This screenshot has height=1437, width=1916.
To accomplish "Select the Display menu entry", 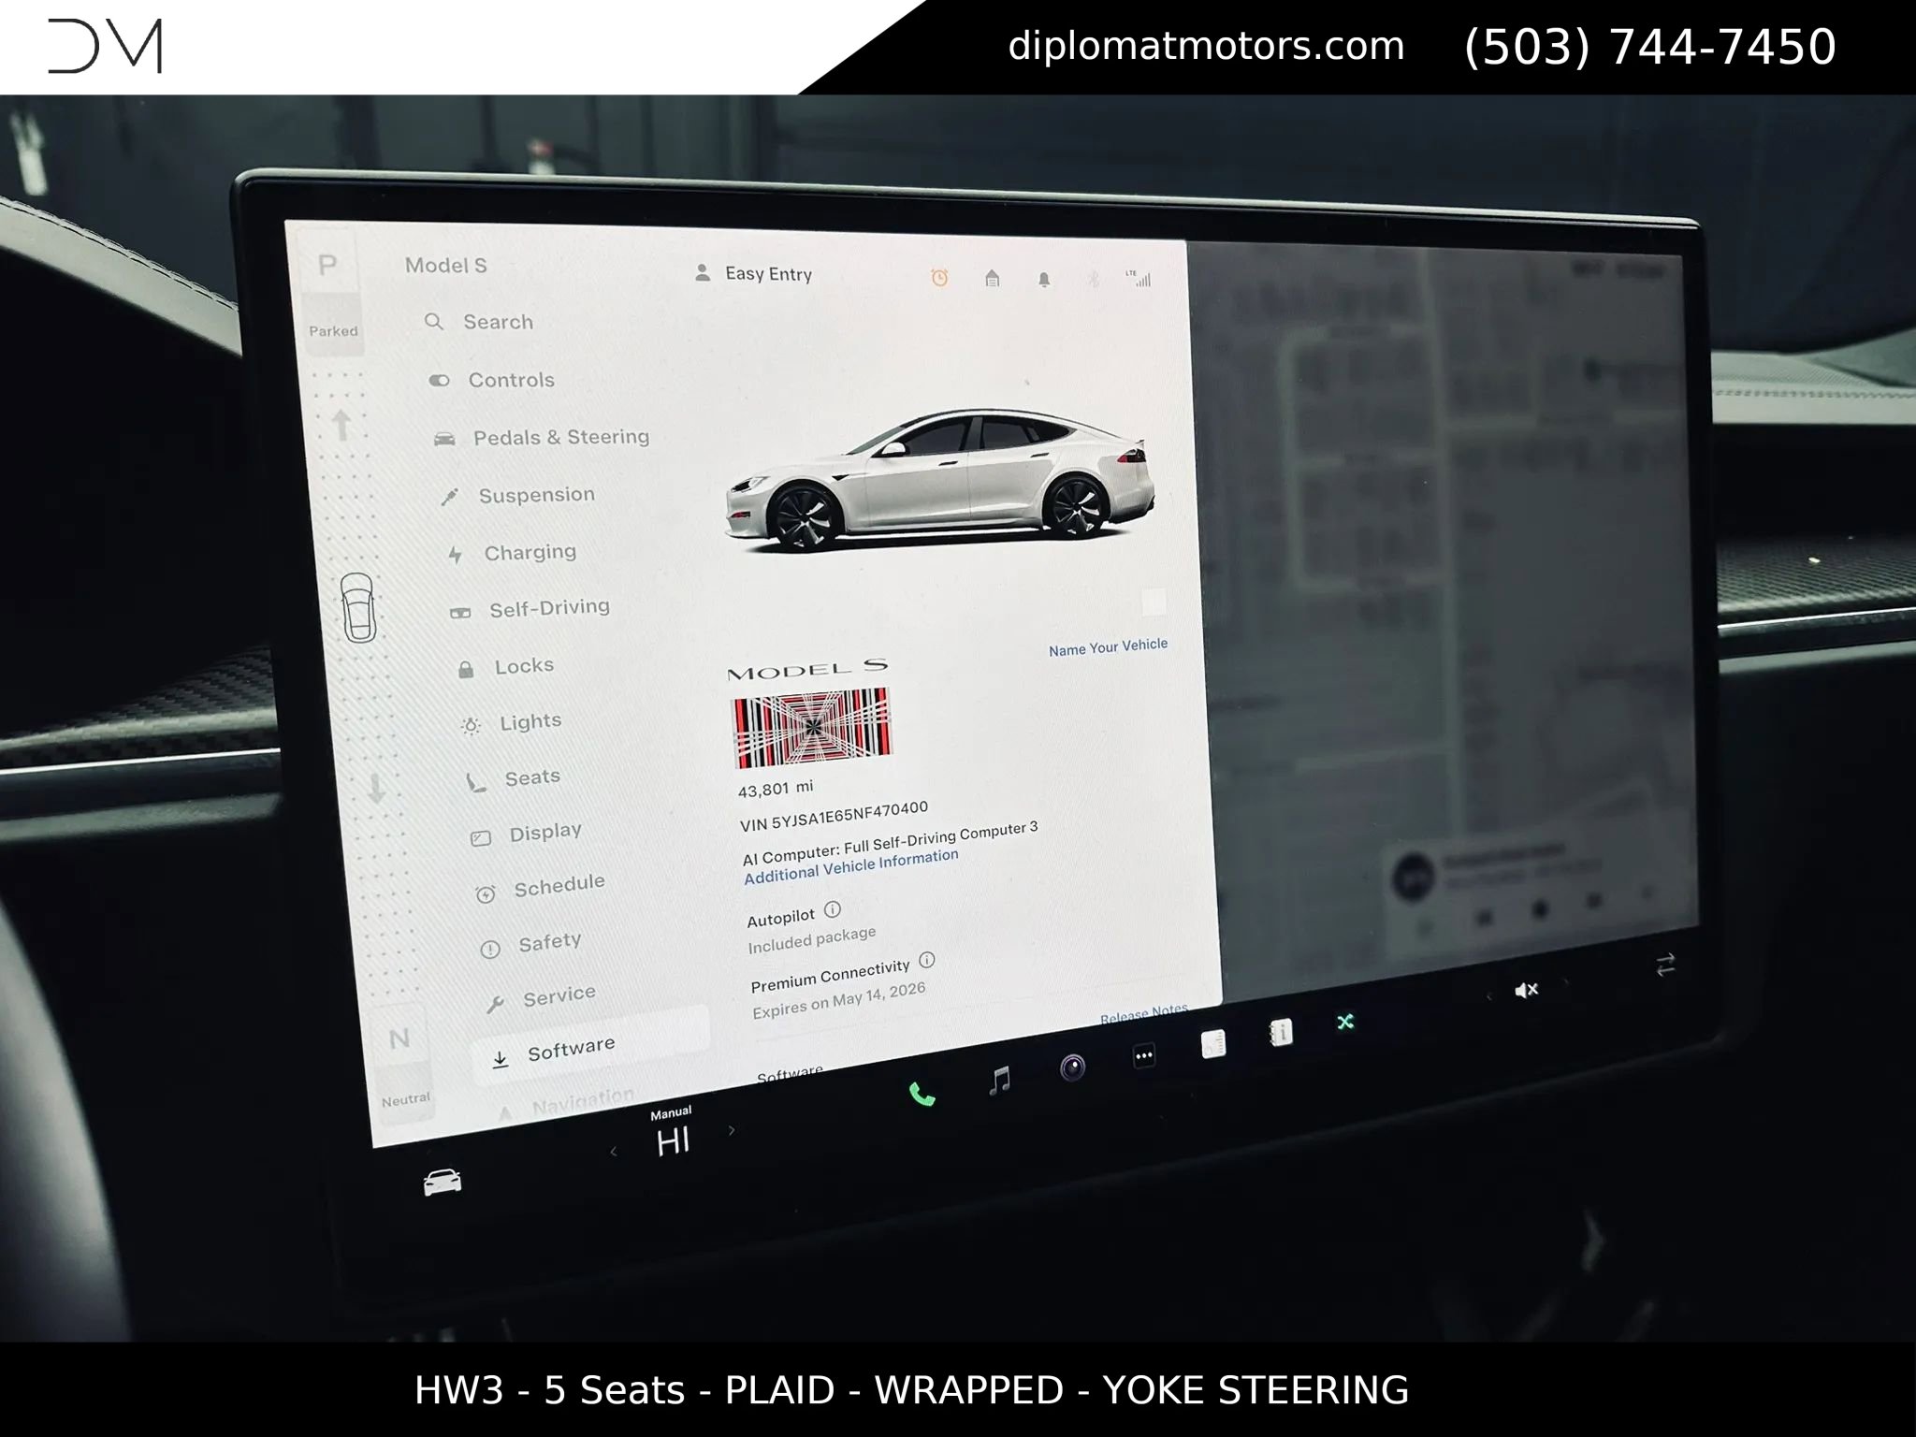I will click(x=526, y=834).
